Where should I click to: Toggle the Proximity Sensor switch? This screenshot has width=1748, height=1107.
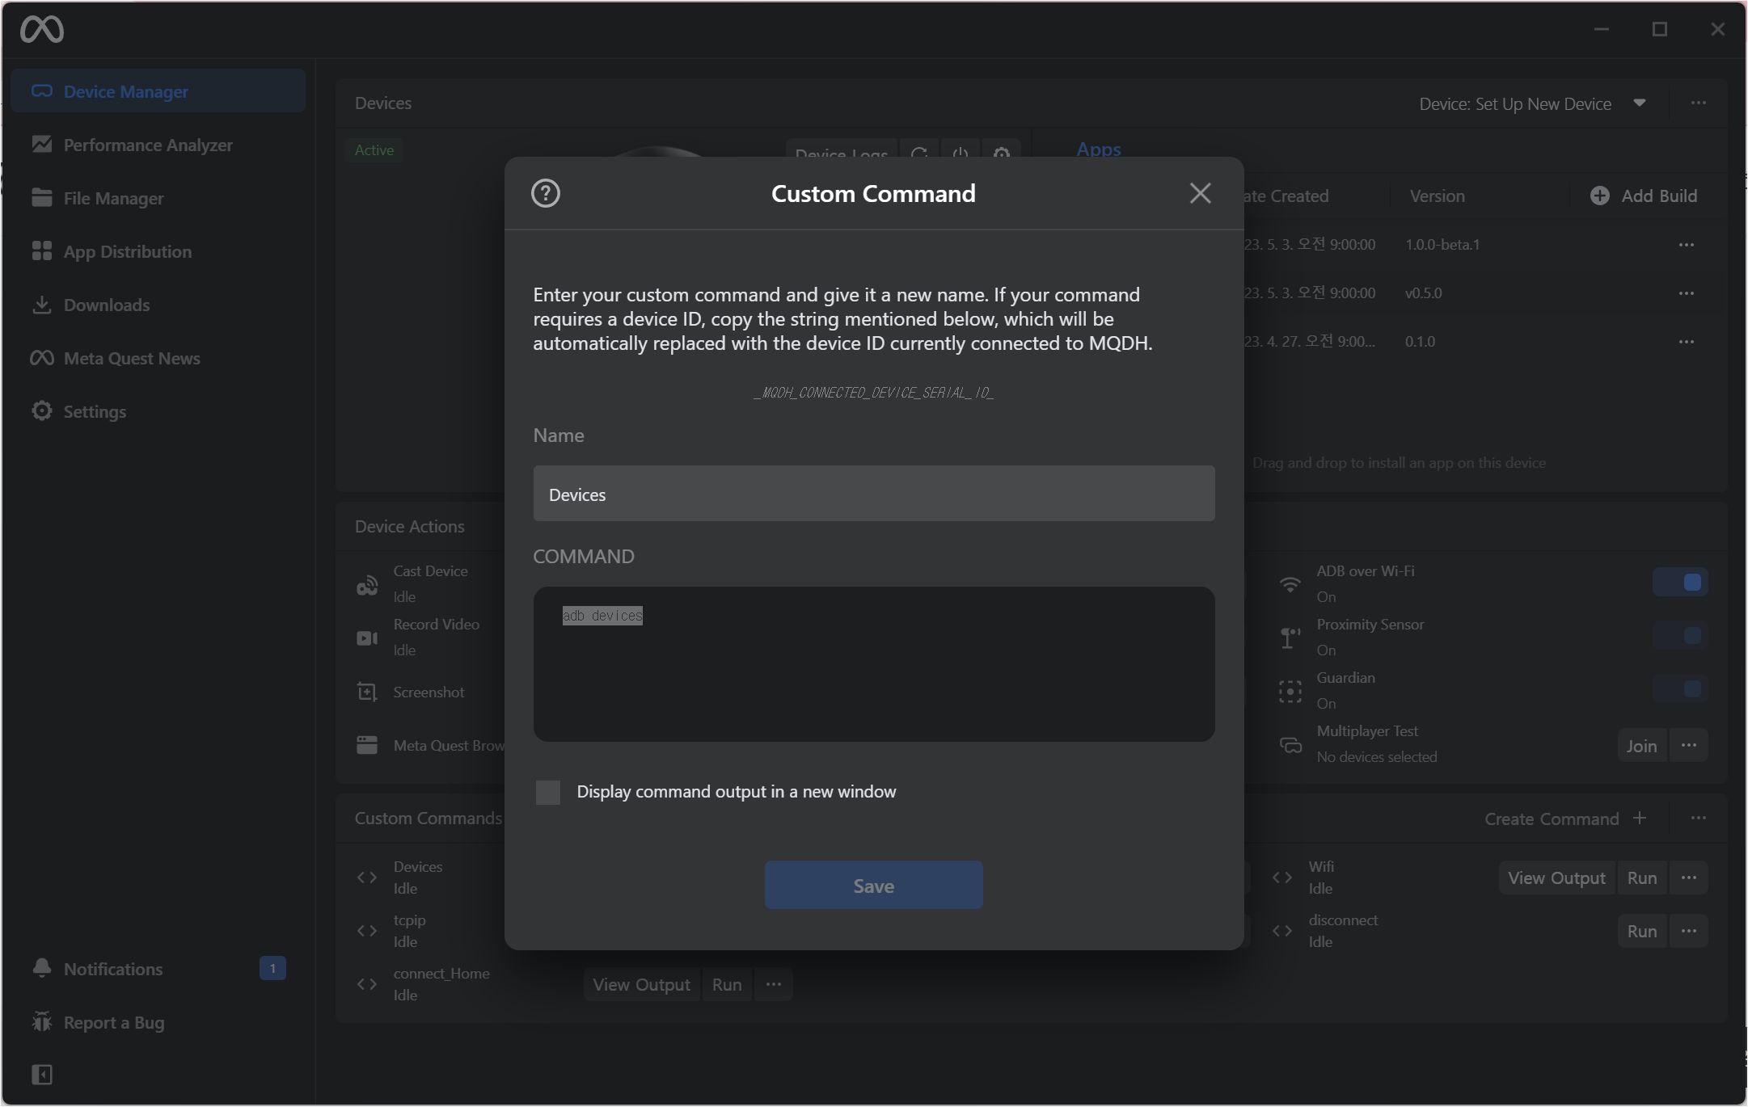coord(1680,636)
